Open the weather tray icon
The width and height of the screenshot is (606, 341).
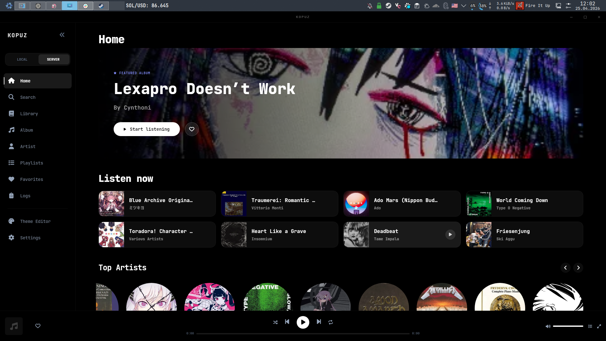coord(426,6)
